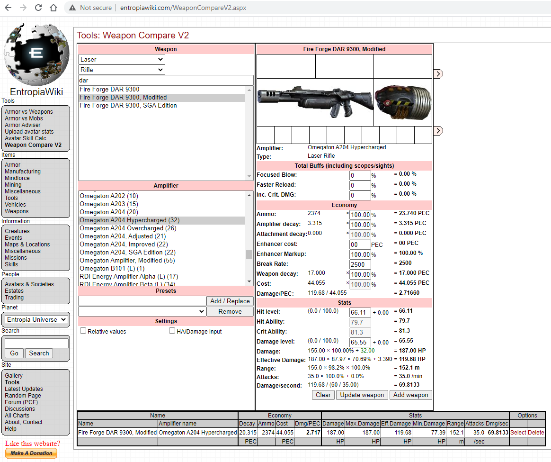
Task: Open the Maps & Locations link
Action: pyautogui.click(x=27, y=245)
